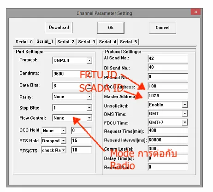Image resolution: width=213 pixels, height=192 pixels.
Task: Open the Serial_5 tab
Action: (128, 42)
